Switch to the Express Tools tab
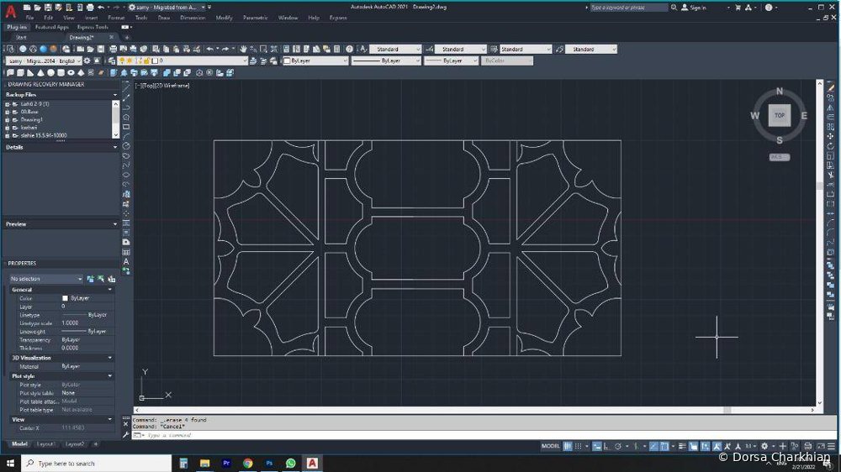 93,27
